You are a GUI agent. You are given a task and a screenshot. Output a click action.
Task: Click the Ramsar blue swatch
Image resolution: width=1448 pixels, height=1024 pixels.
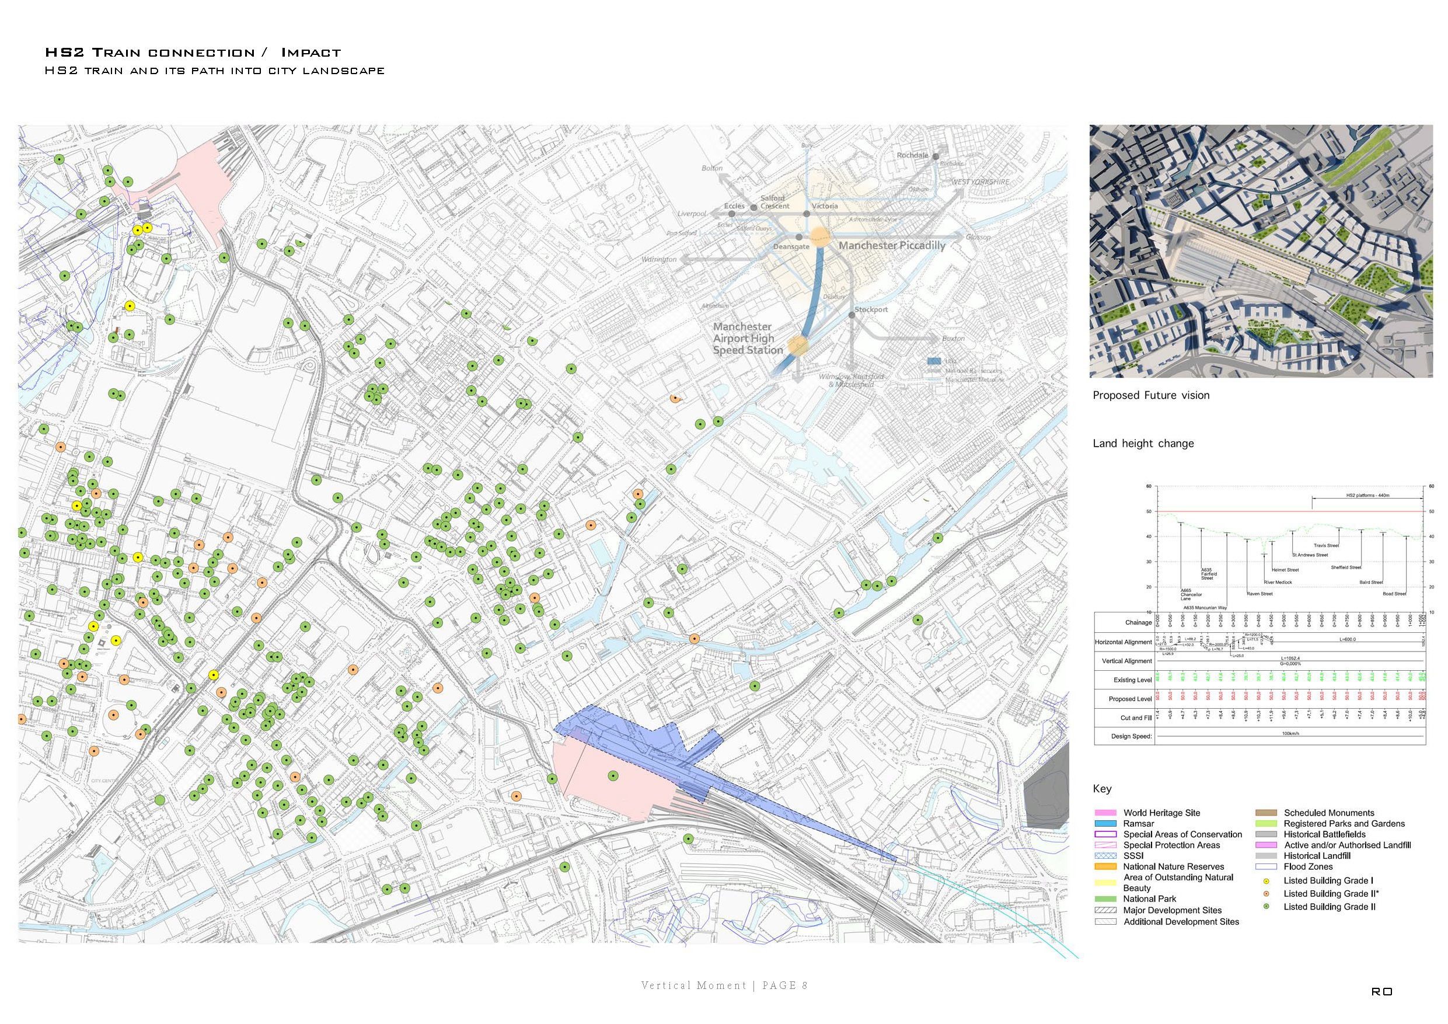pos(1106,823)
